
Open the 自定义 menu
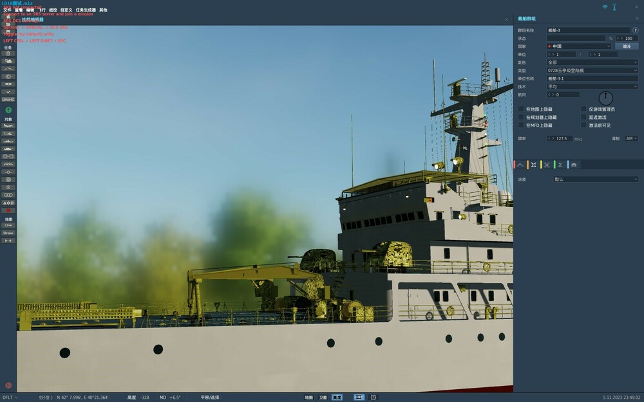(66, 10)
